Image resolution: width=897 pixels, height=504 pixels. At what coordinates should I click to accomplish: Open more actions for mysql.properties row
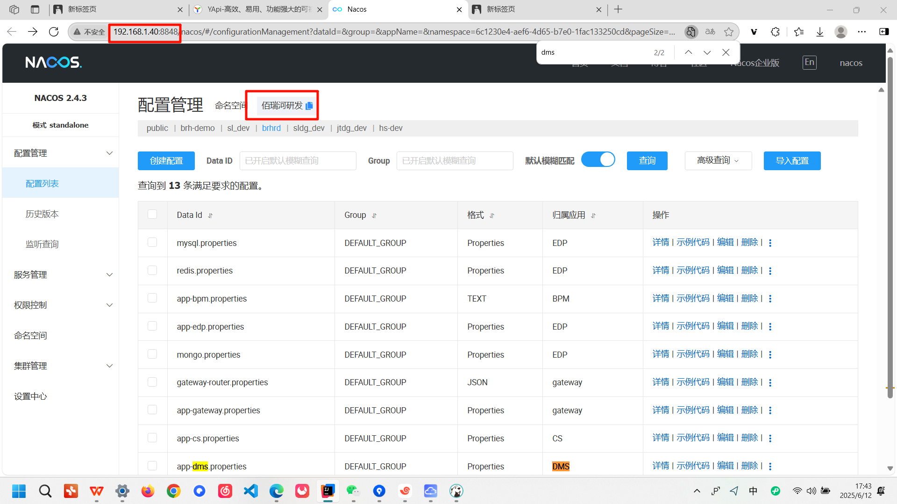(770, 243)
